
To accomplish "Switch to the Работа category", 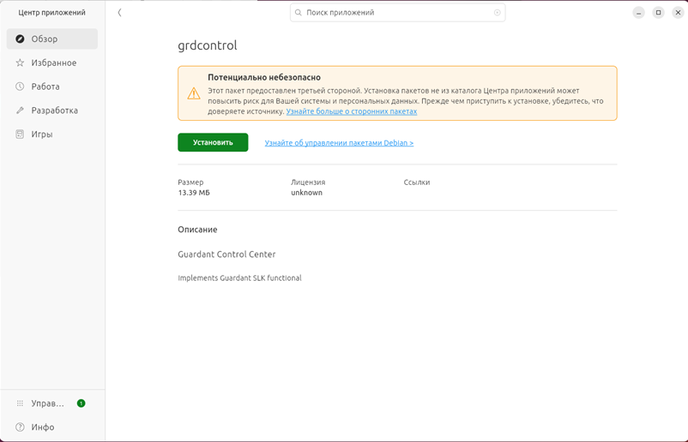I will coord(52,87).
